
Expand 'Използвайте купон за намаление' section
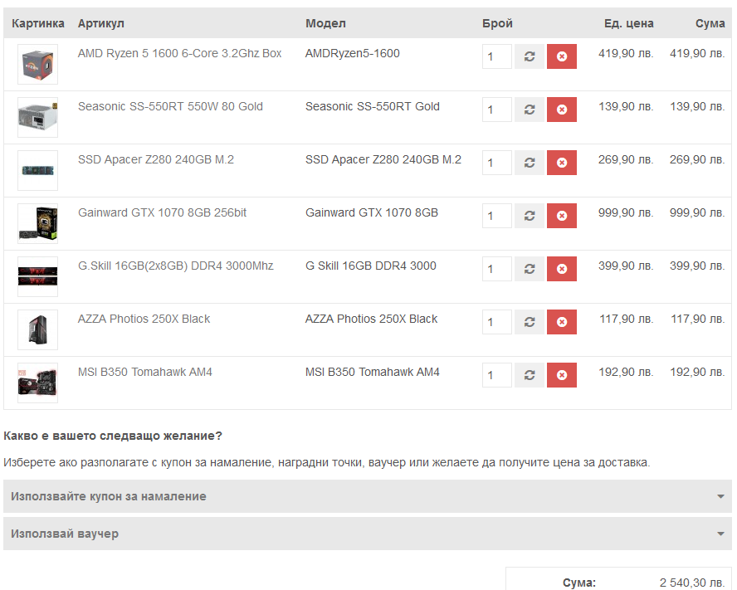point(368,496)
